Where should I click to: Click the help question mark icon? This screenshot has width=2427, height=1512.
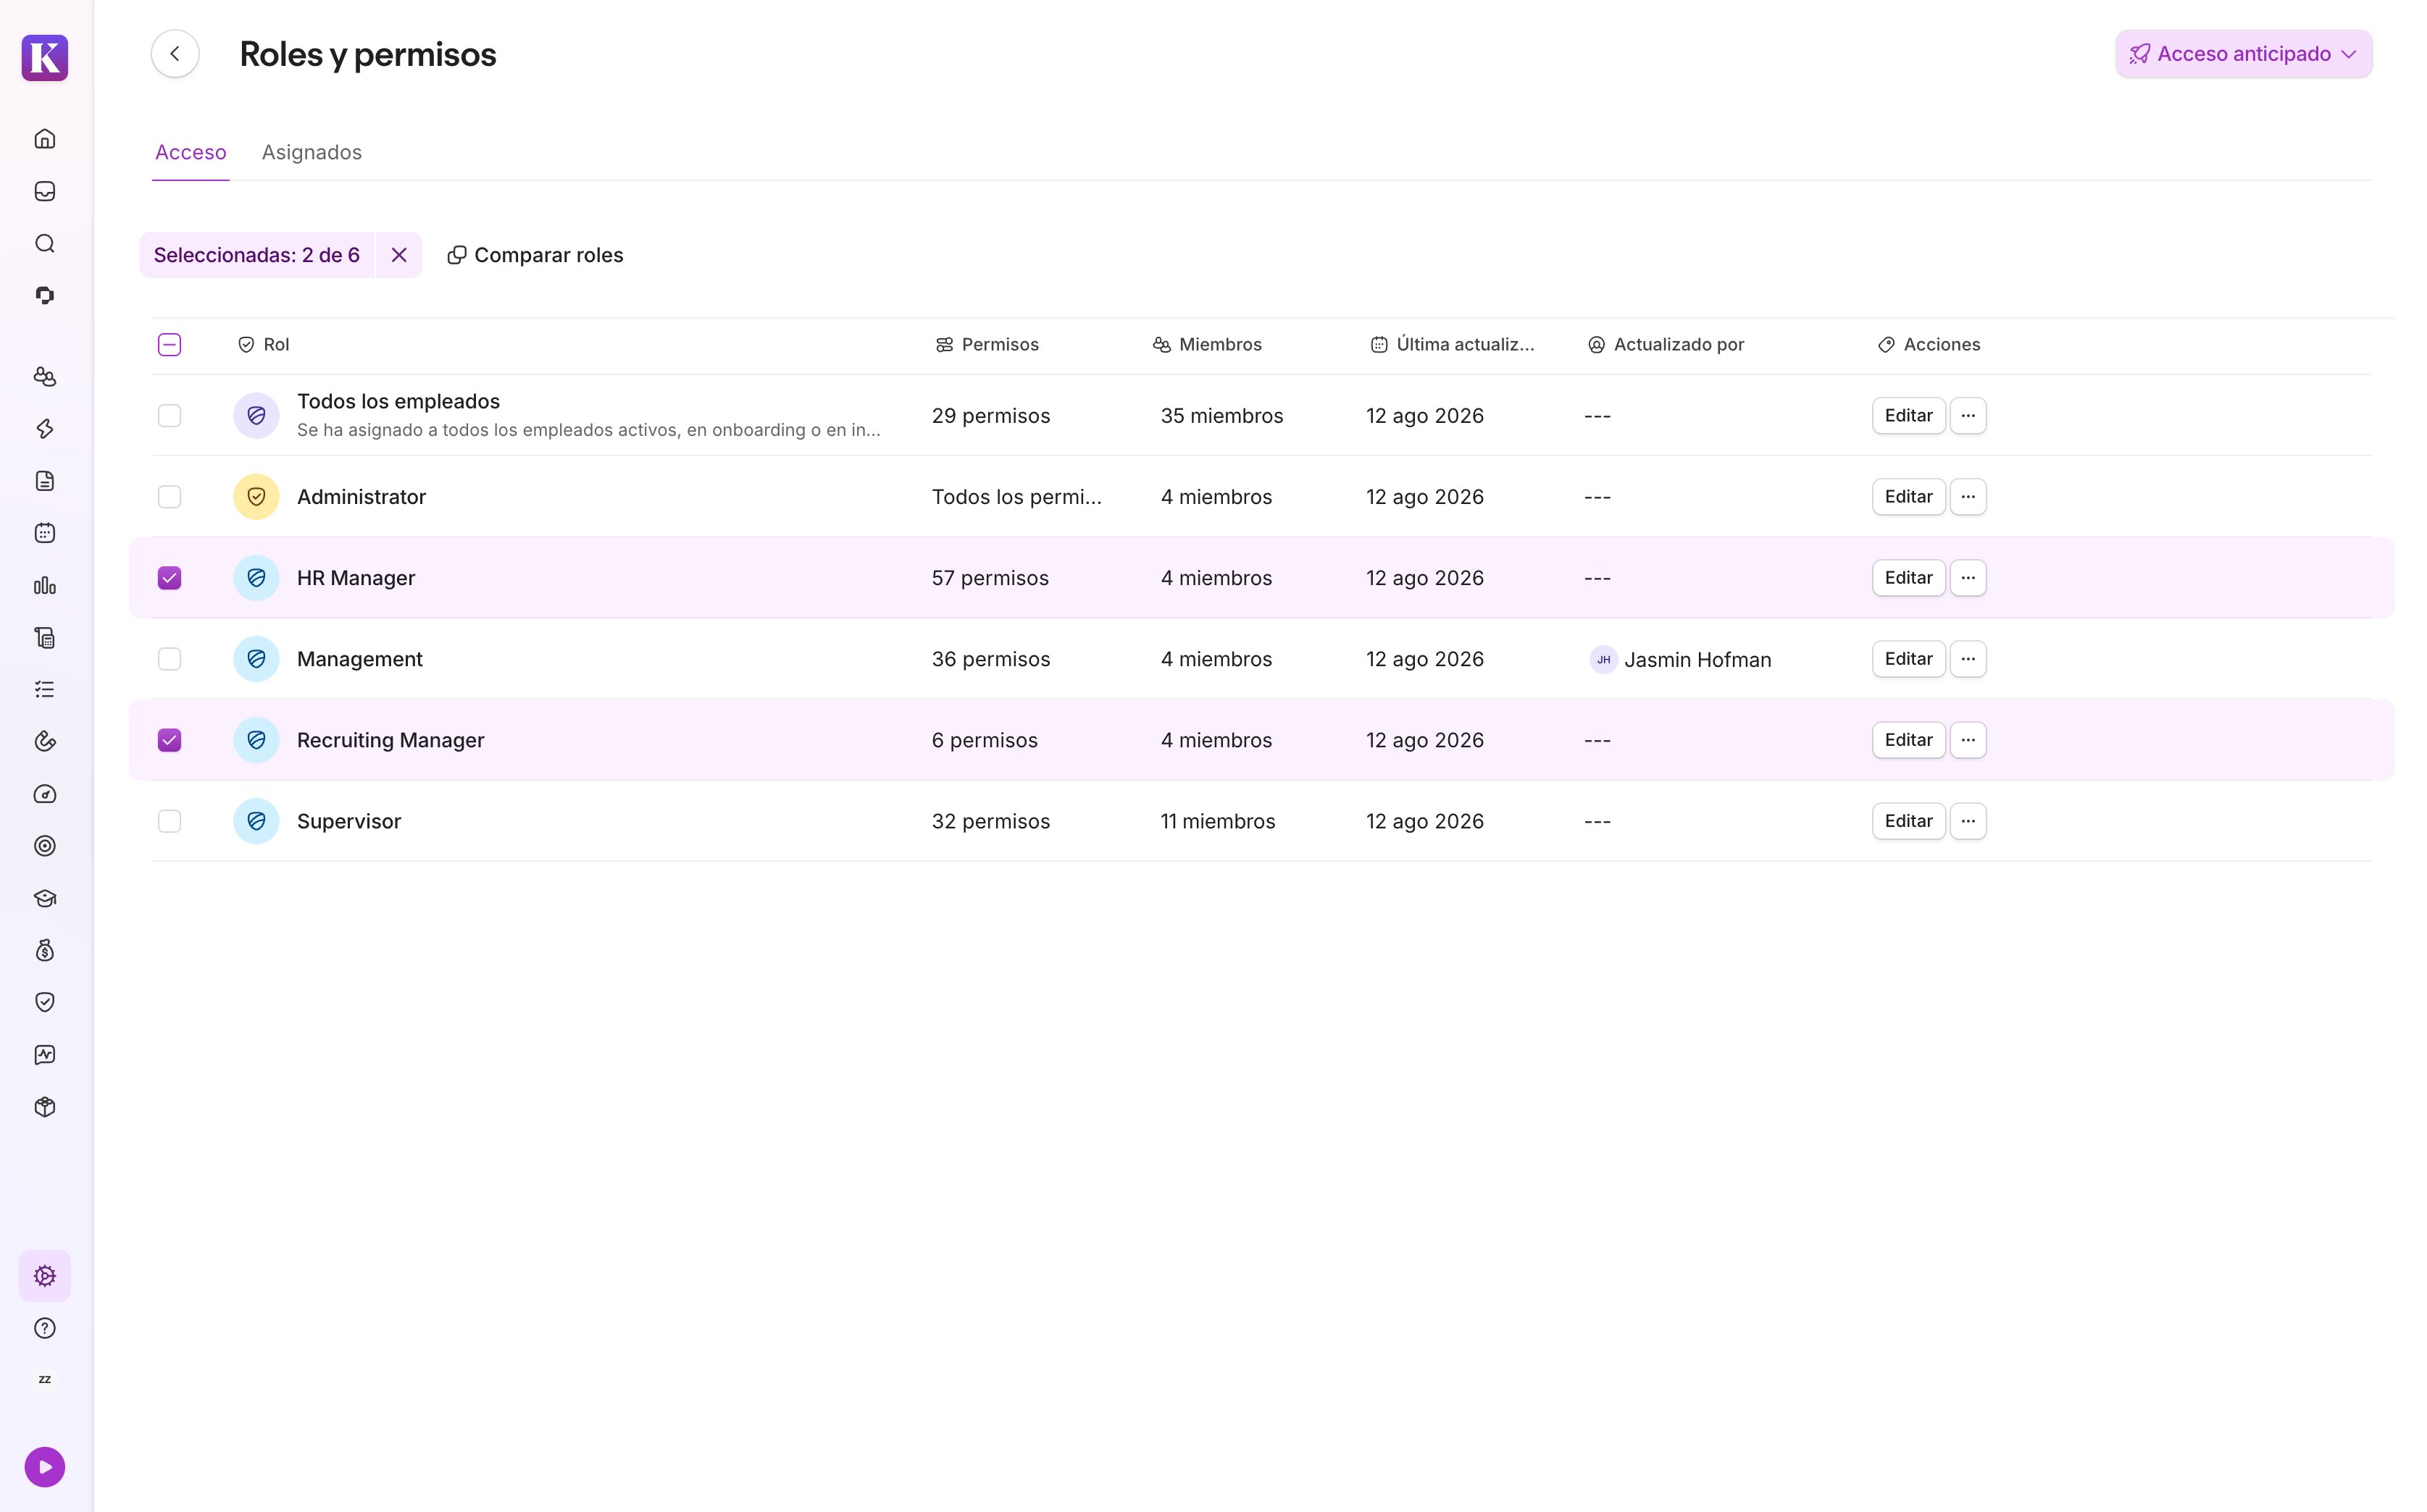pyautogui.click(x=45, y=1328)
